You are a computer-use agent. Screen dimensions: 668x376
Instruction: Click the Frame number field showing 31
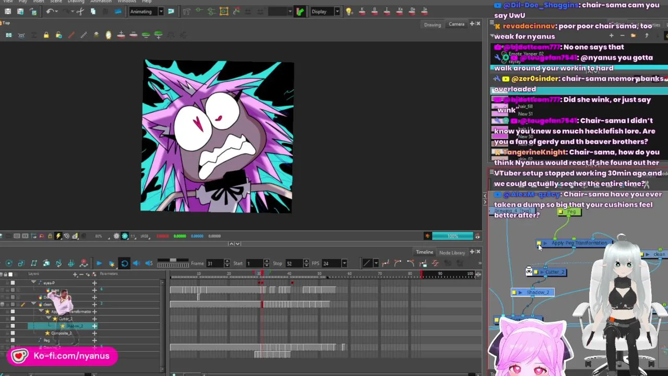pos(214,263)
